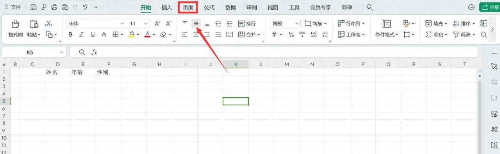Apply the red font color A
The height and width of the screenshot is (154, 500).
click(x=148, y=35)
